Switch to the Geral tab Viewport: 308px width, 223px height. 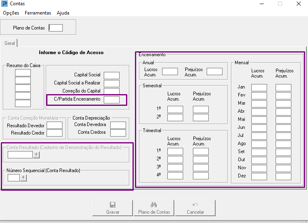pyautogui.click(x=10, y=43)
